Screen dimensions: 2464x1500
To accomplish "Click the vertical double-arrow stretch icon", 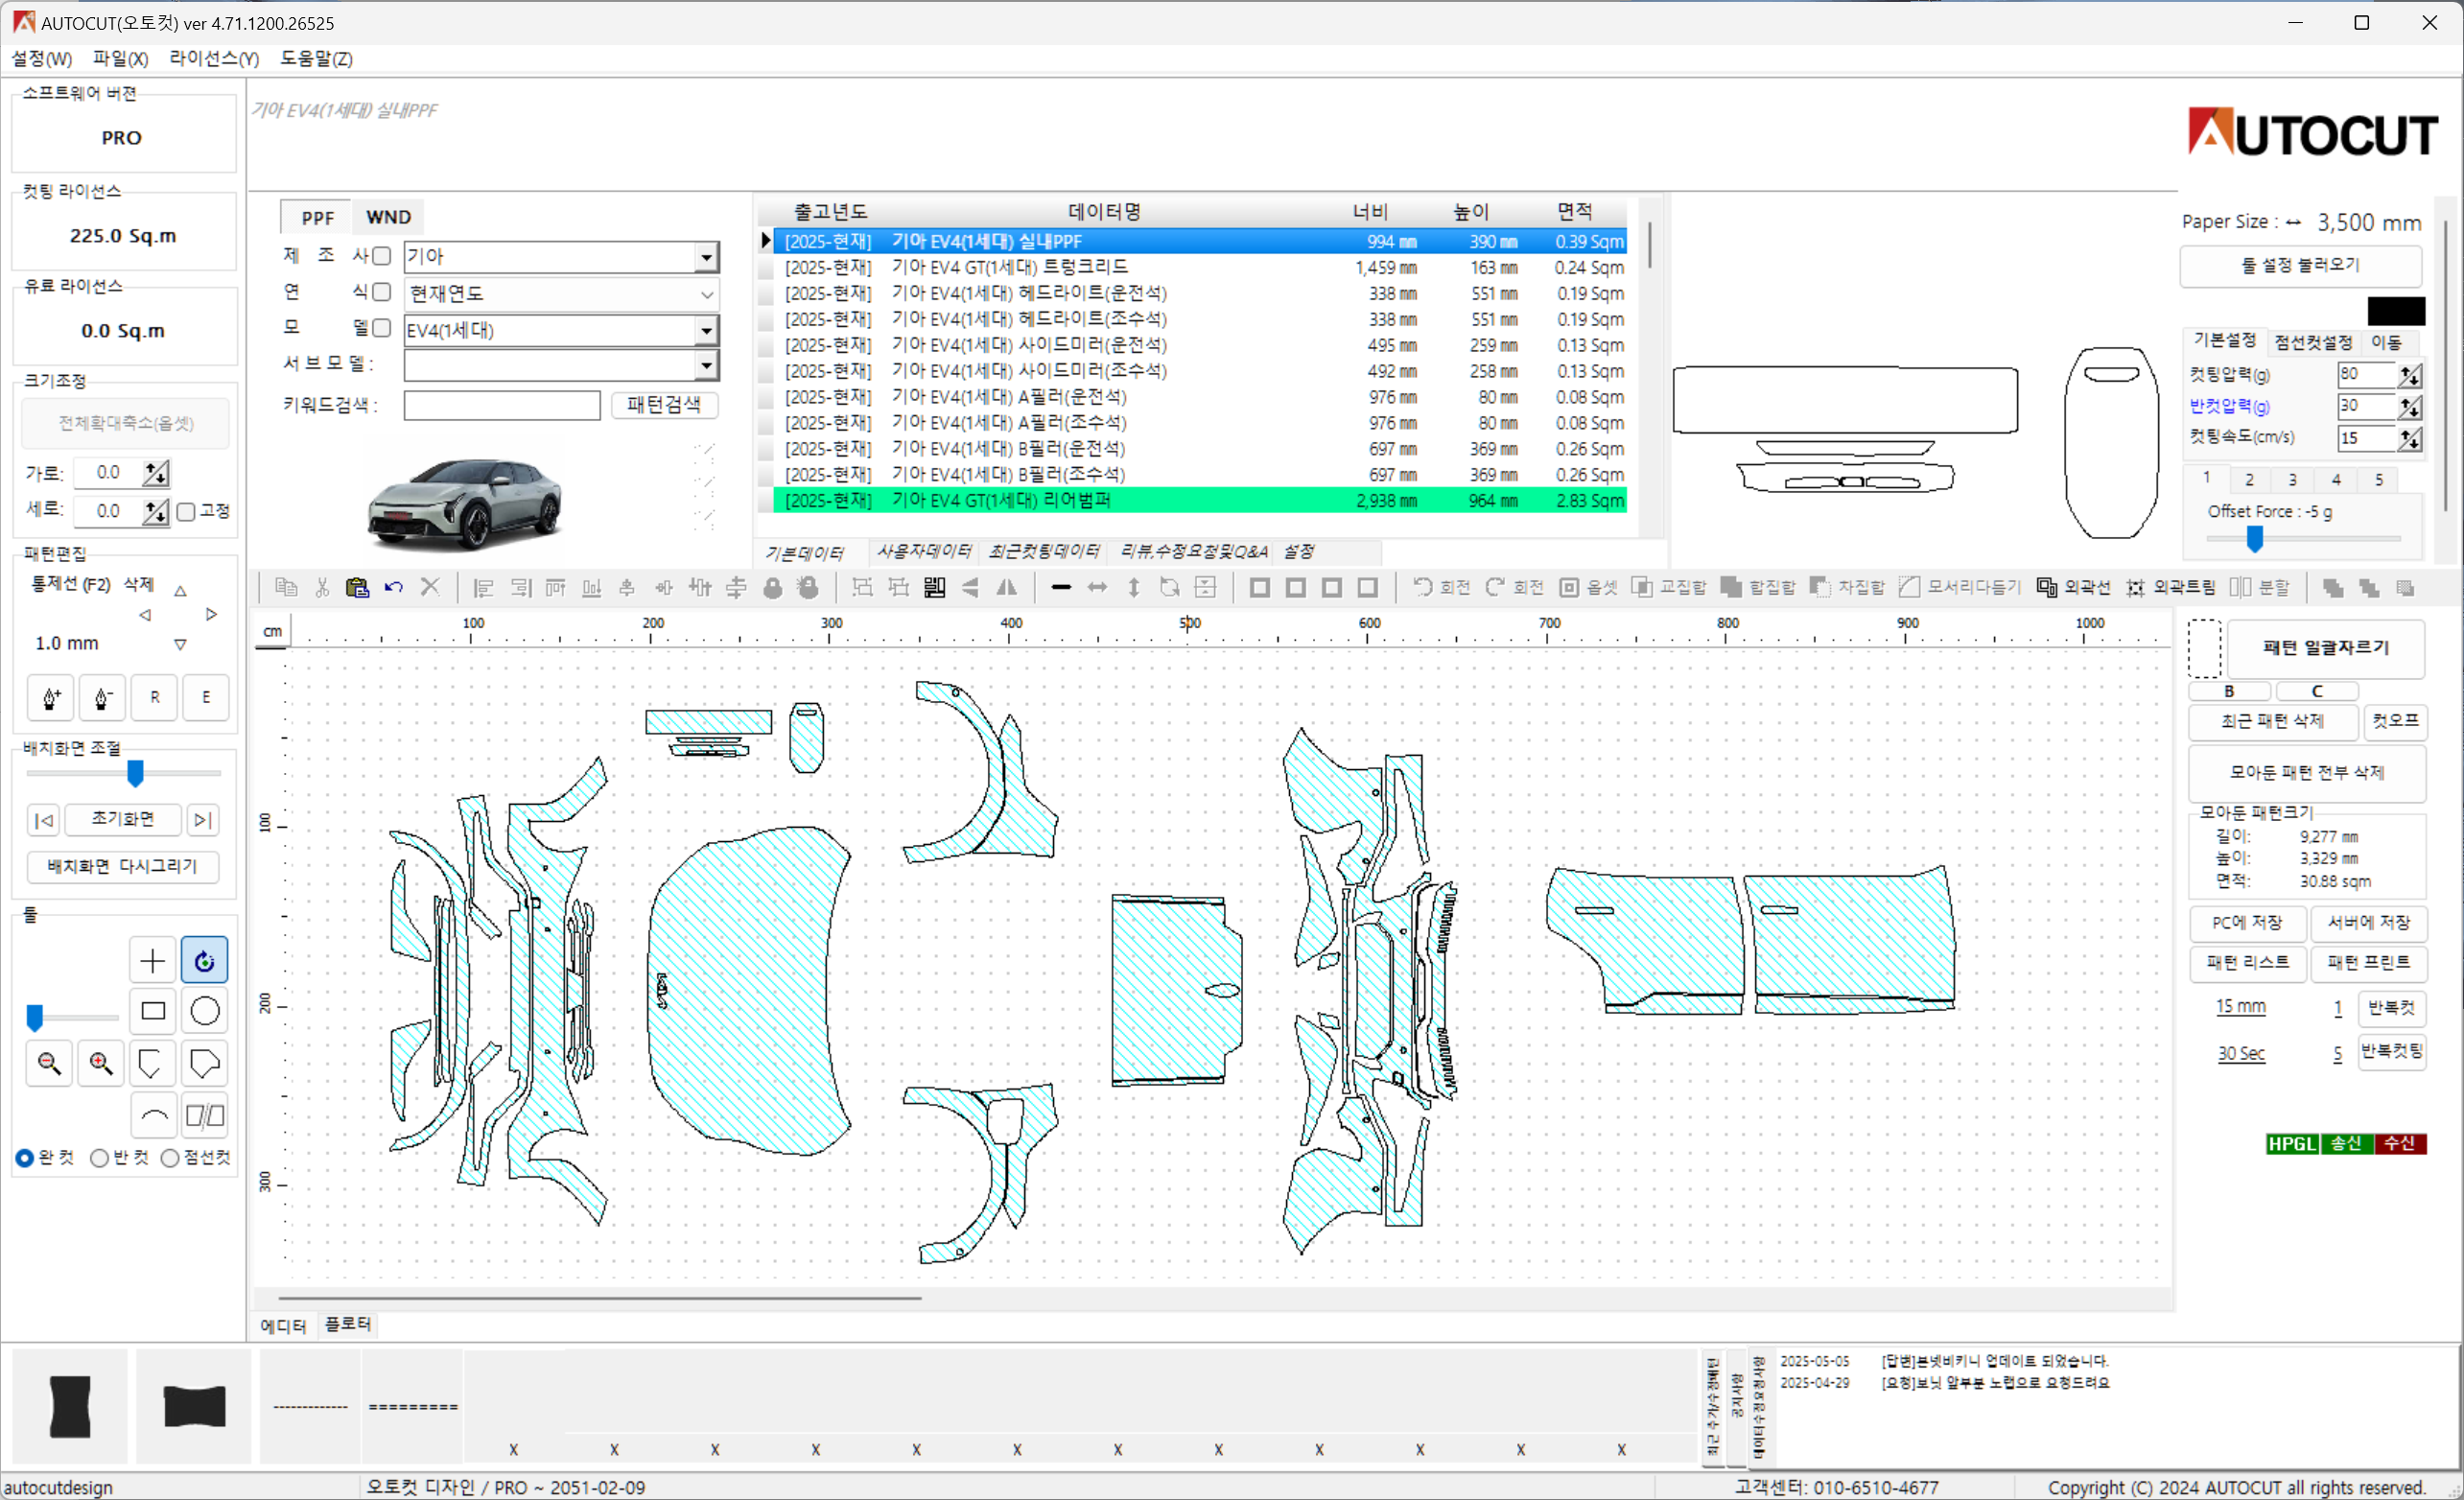I will (1134, 587).
